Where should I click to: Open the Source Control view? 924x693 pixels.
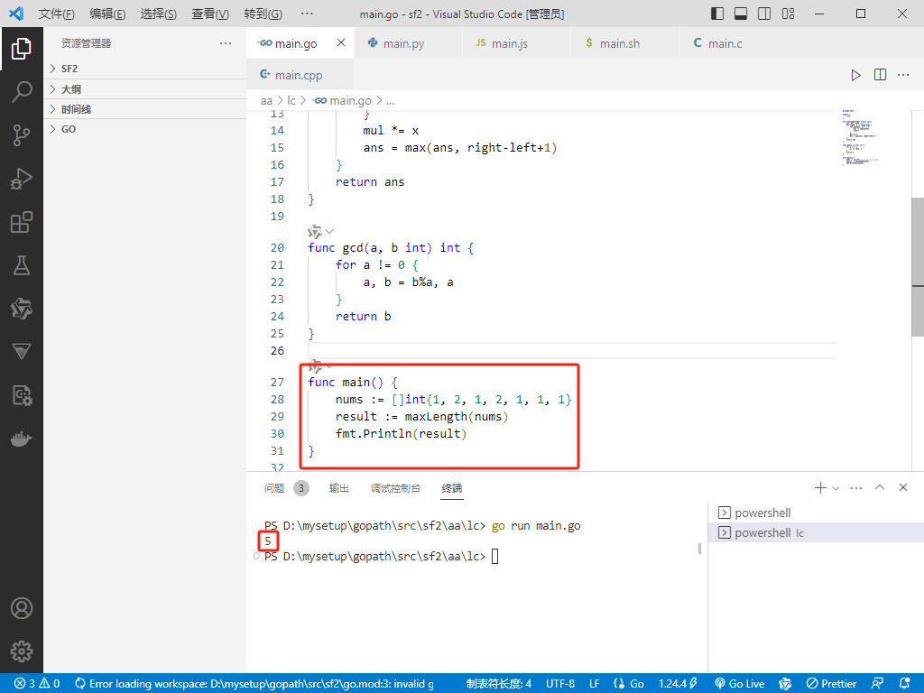coord(22,135)
